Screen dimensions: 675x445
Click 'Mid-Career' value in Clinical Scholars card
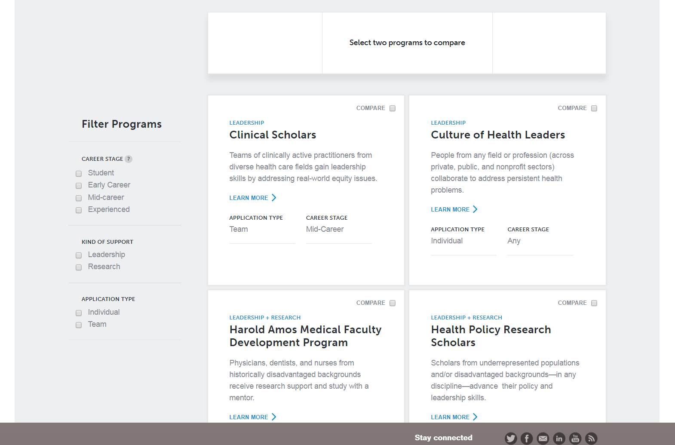pos(325,229)
